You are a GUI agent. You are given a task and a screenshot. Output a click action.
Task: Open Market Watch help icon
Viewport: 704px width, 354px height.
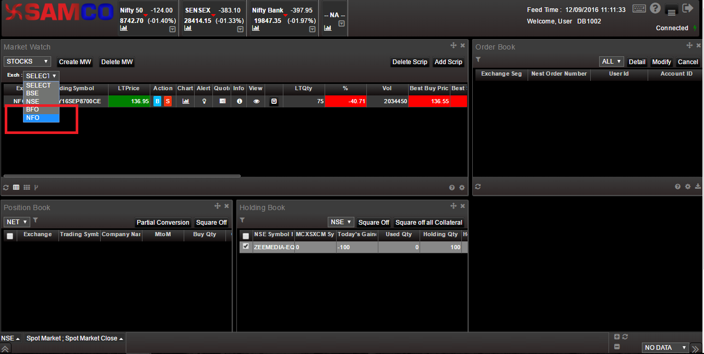(x=452, y=188)
